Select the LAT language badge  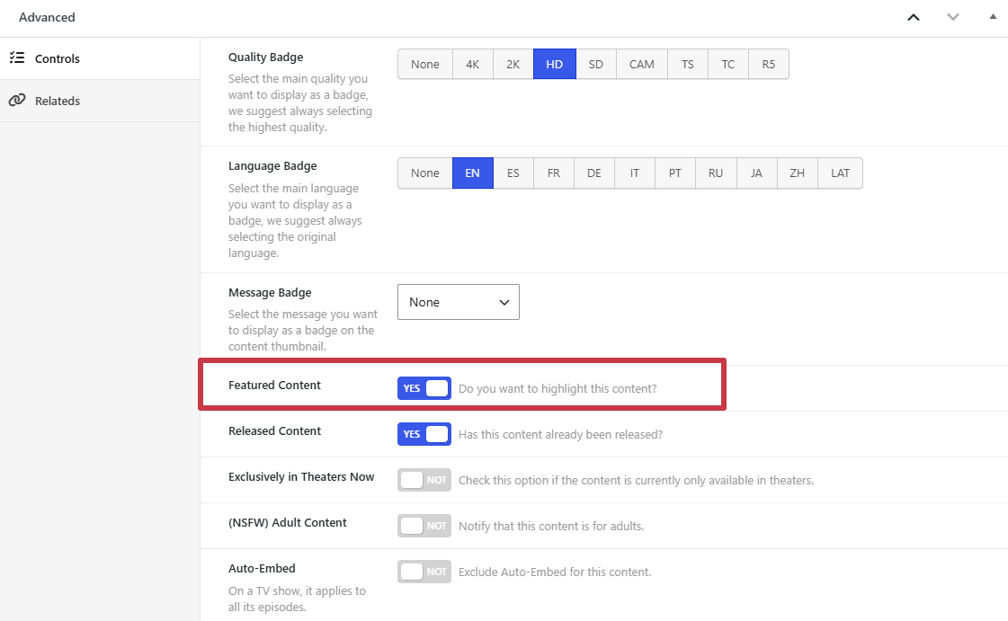tap(840, 173)
